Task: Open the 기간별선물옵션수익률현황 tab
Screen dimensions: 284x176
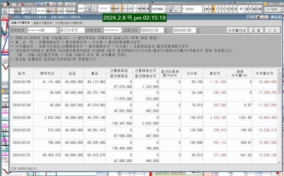Action: point(69,23)
